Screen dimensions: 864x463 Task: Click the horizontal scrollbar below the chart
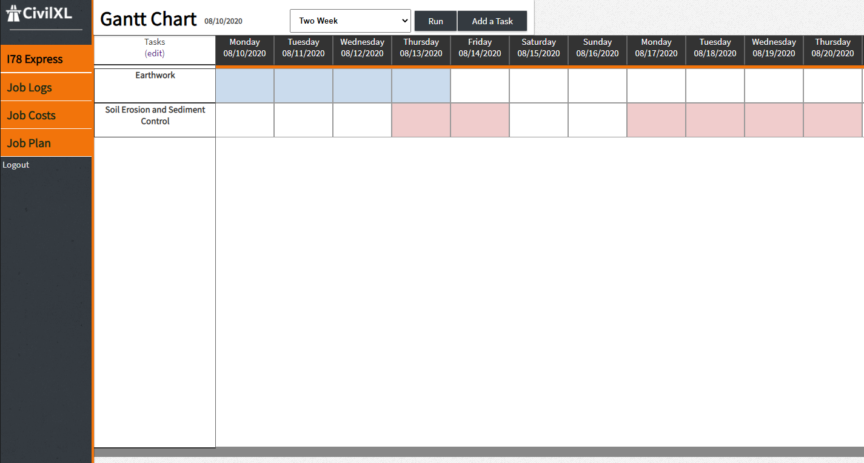point(479,452)
